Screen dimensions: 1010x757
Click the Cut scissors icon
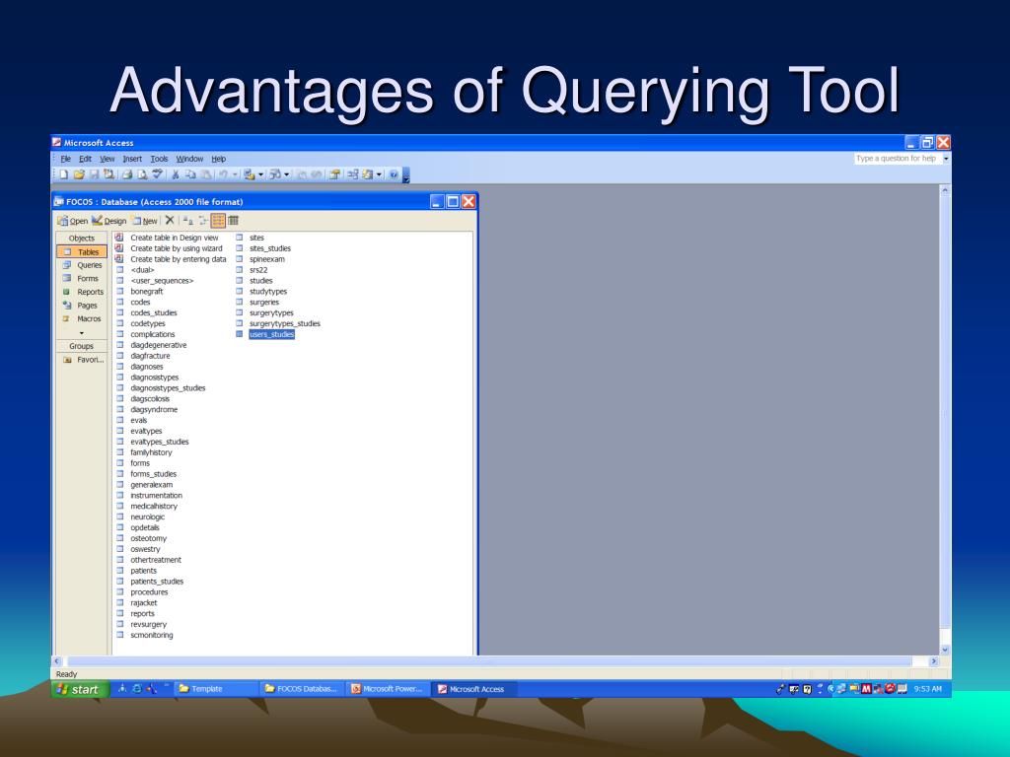coord(176,174)
